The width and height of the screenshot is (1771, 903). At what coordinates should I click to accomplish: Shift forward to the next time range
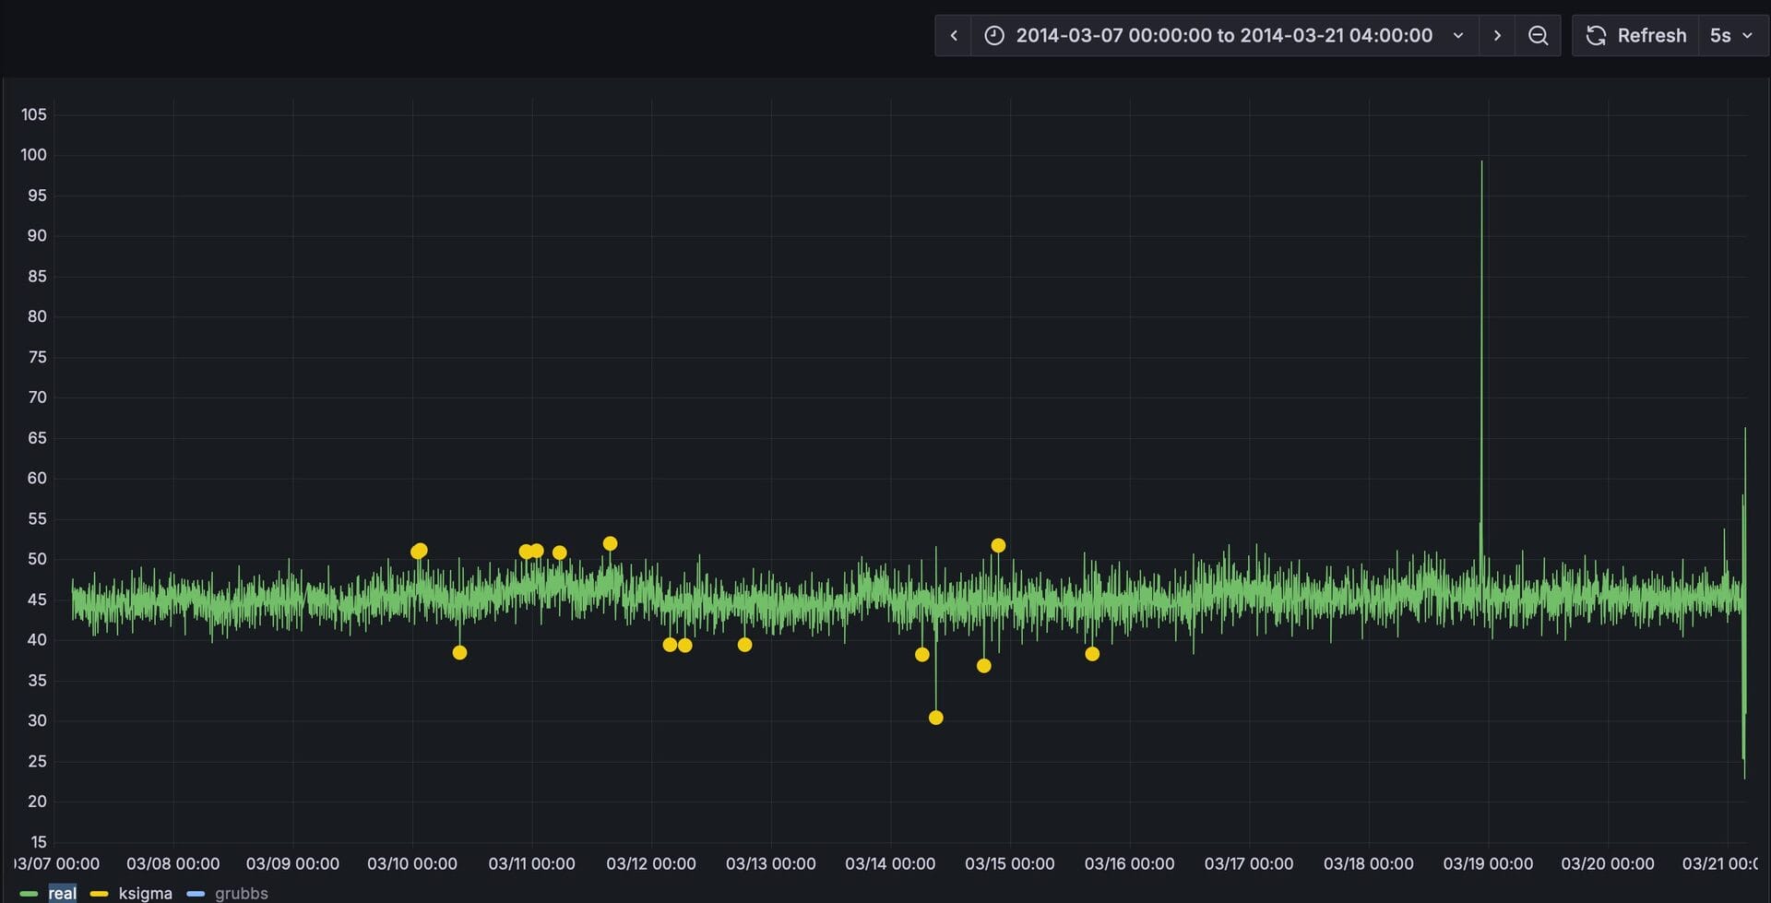(x=1497, y=36)
